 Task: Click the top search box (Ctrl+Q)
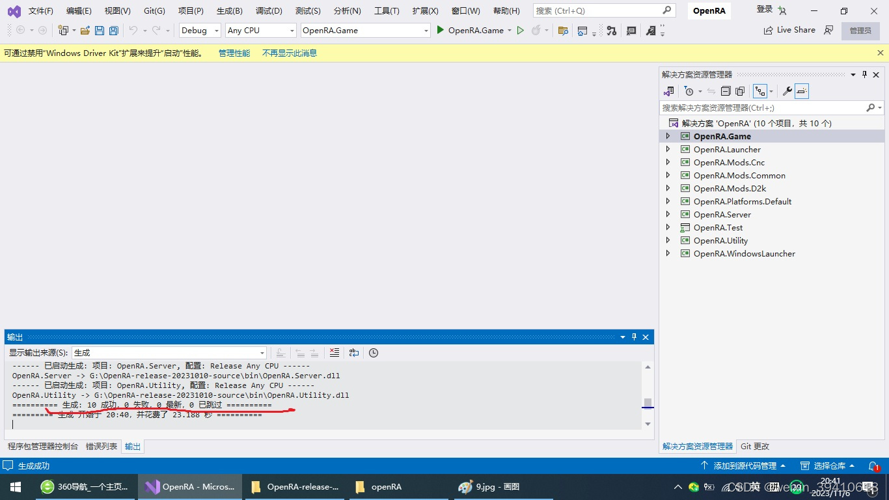coord(603,11)
